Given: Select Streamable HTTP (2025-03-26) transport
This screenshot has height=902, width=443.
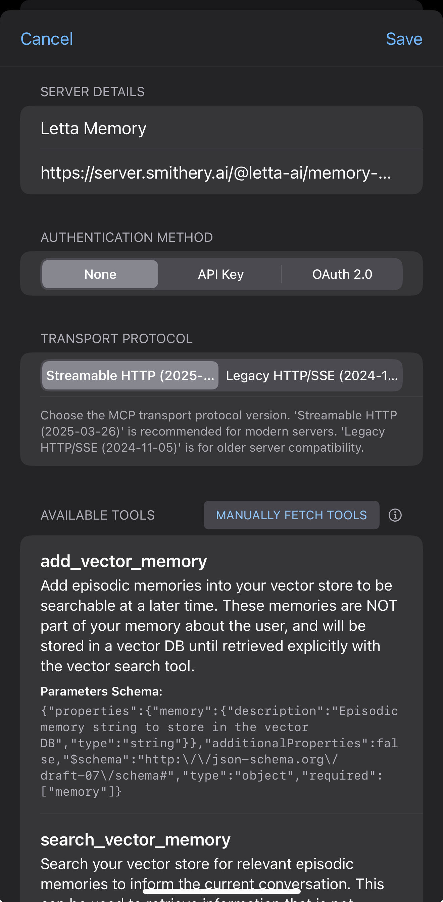Looking at the screenshot, I should 130,375.
